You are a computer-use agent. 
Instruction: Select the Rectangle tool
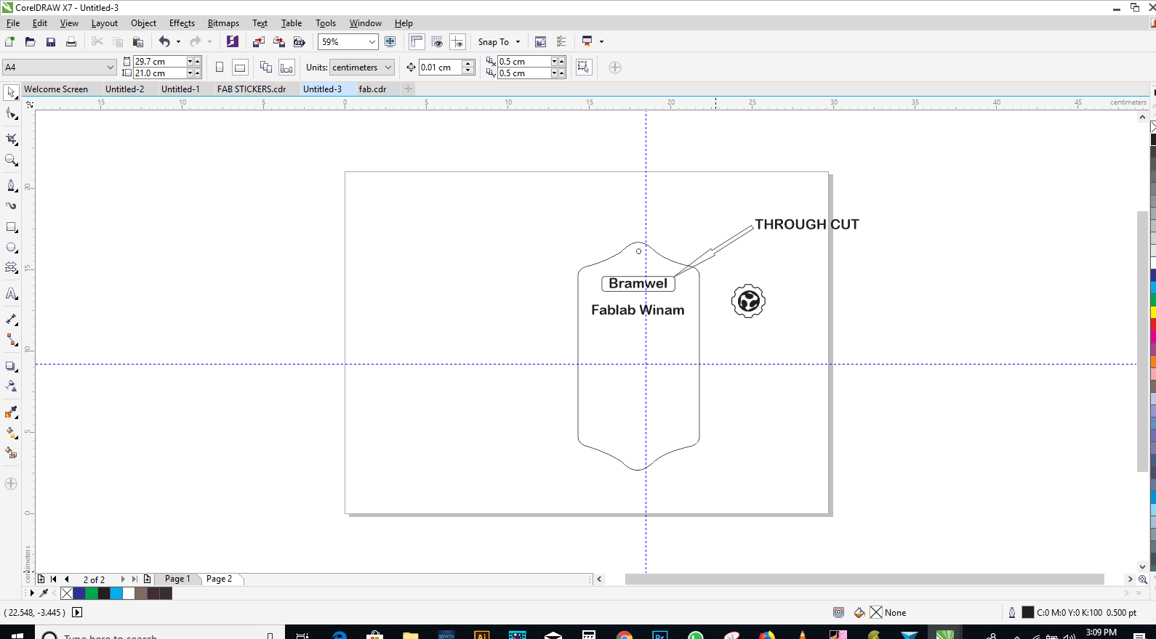pyautogui.click(x=11, y=227)
